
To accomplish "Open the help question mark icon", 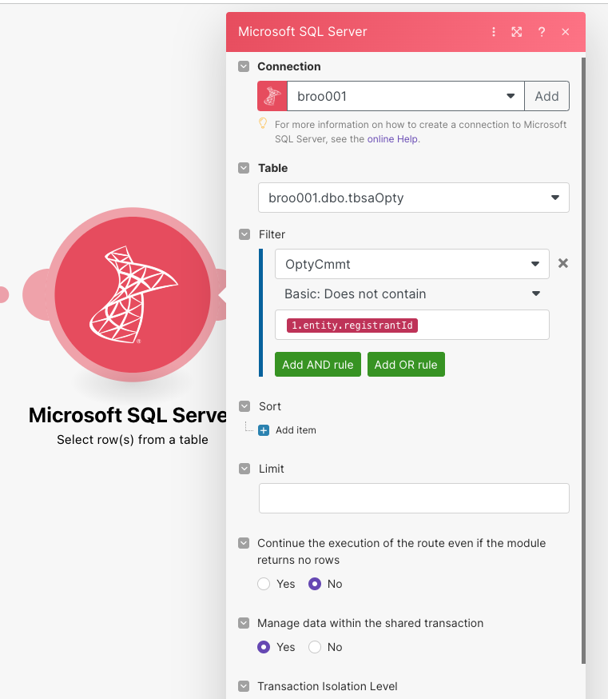I will 542,32.
